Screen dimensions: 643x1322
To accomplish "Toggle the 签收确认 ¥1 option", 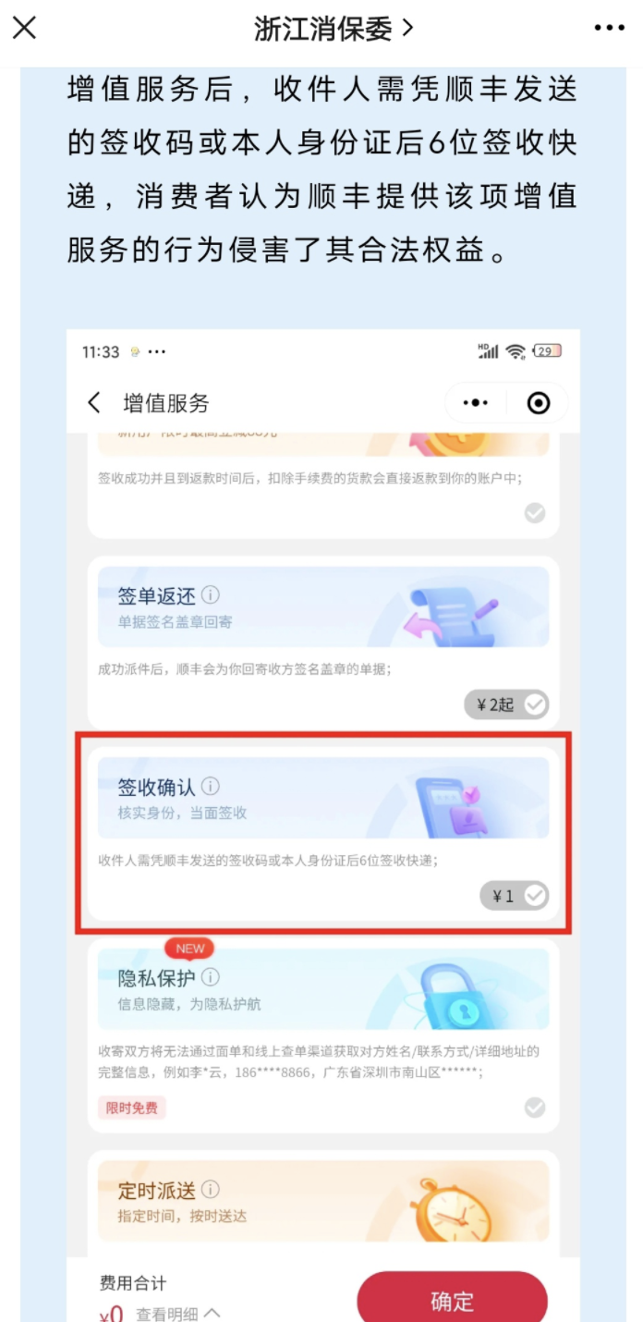I will (x=514, y=896).
